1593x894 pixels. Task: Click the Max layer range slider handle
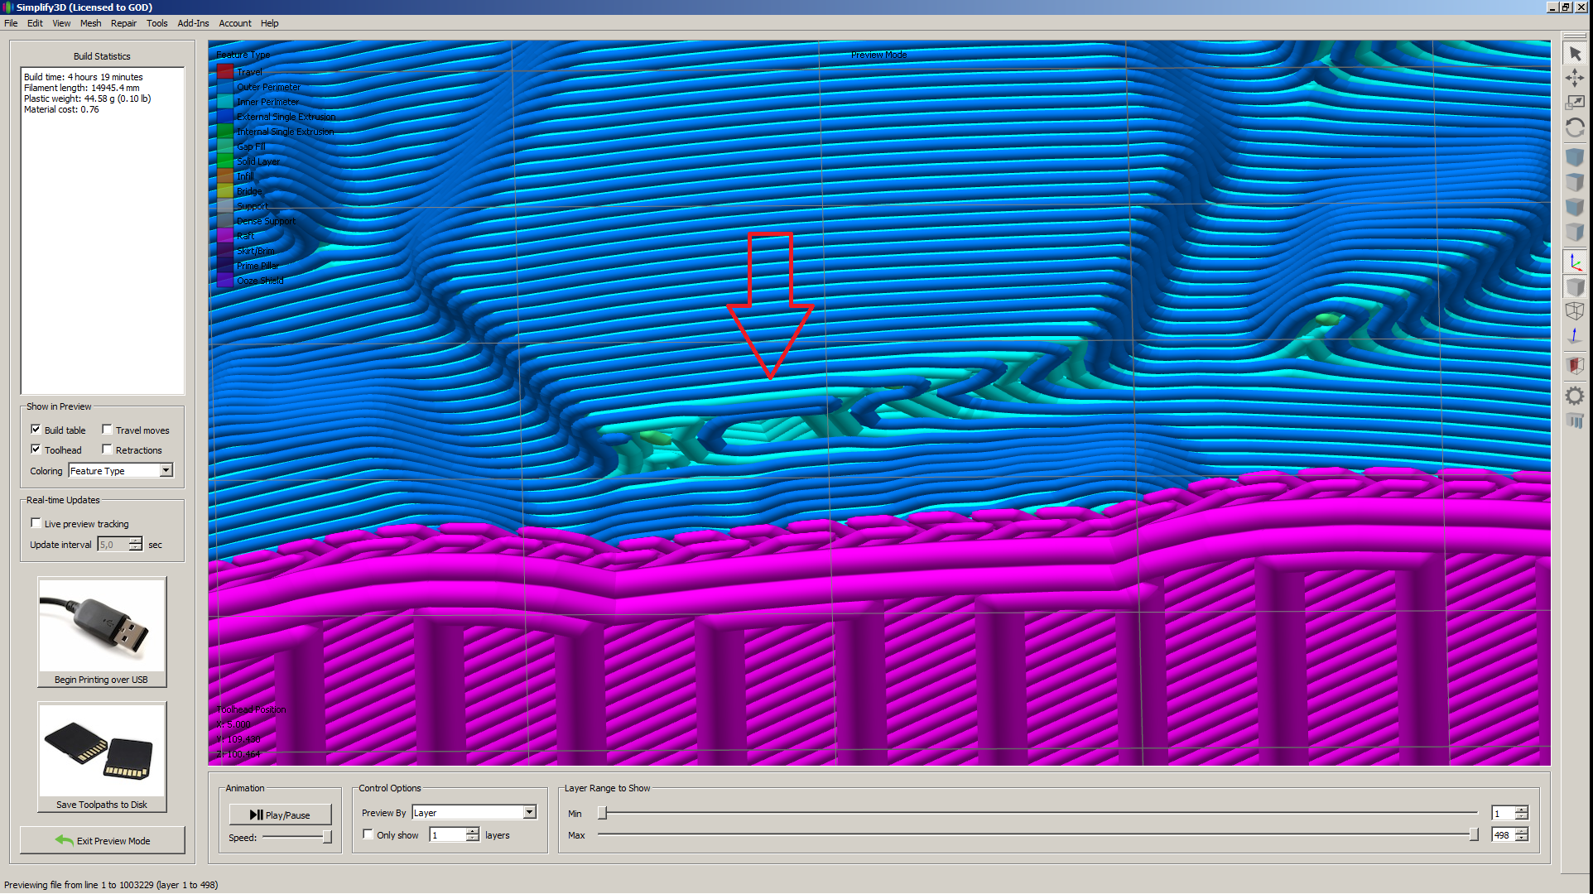[1473, 834]
